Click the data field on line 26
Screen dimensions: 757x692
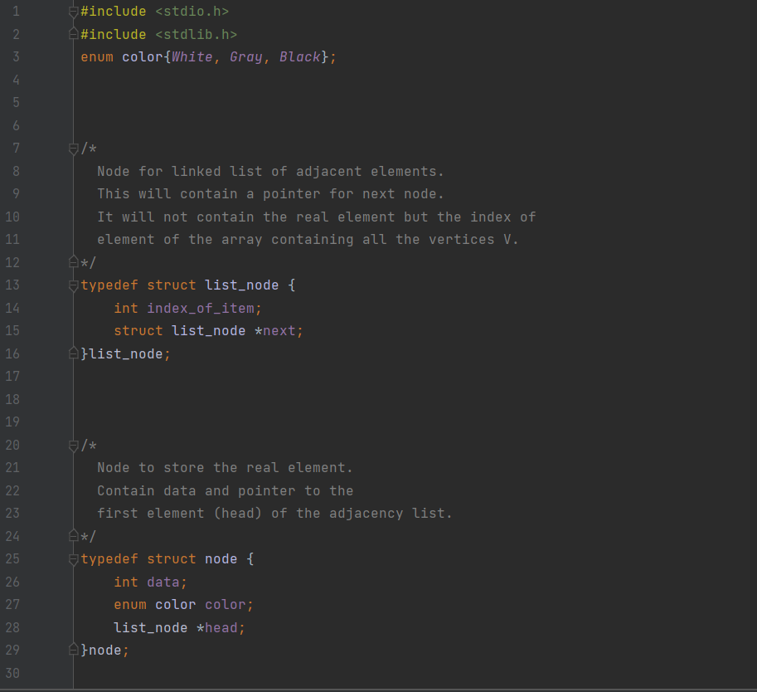point(163,582)
